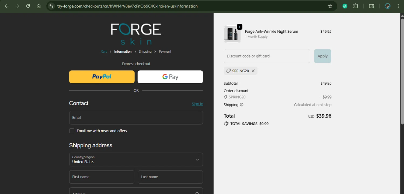Click the Order discount label

pyautogui.click(x=236, y=91)
